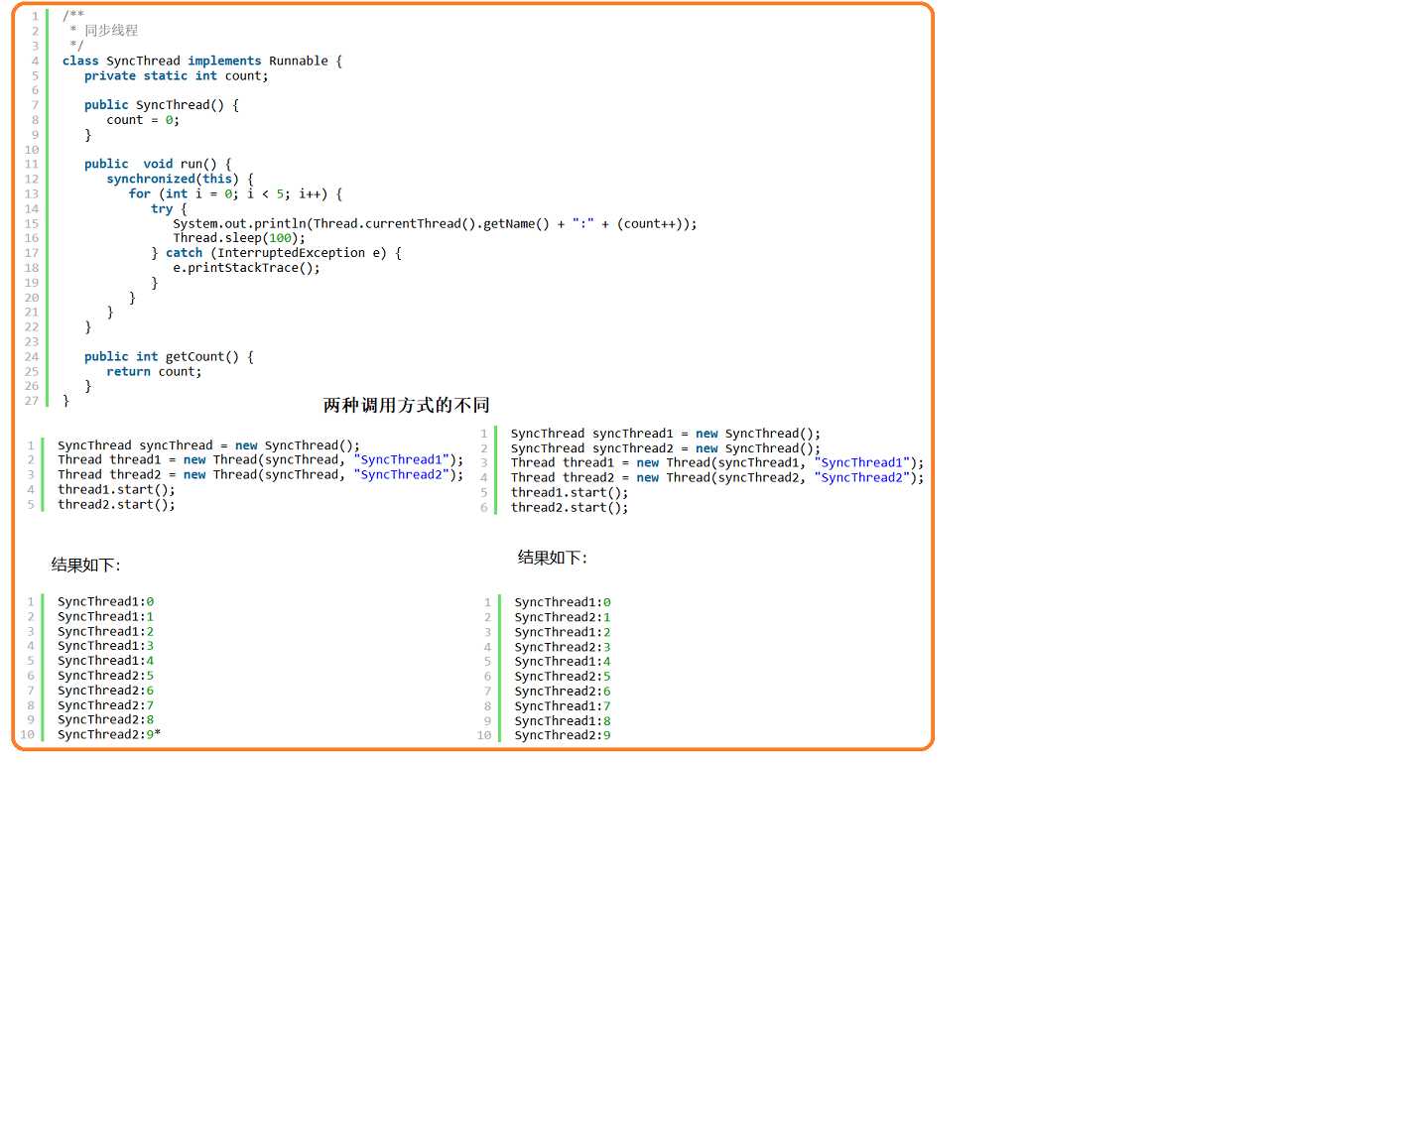Viewport: 1411px width, 1137px height.
Task: Click the for loop line 'for (int i = 0; i < 5; i++)'
Action: 235,193
